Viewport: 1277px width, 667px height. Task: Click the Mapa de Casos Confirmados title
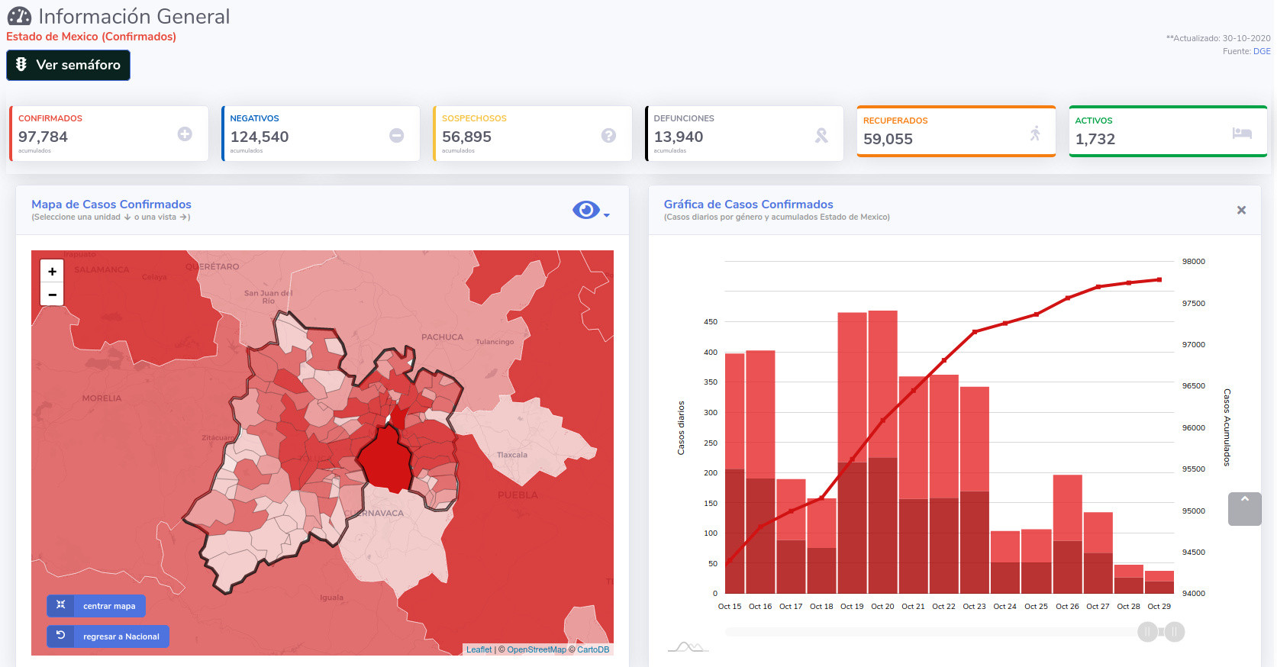coord(111,205)
